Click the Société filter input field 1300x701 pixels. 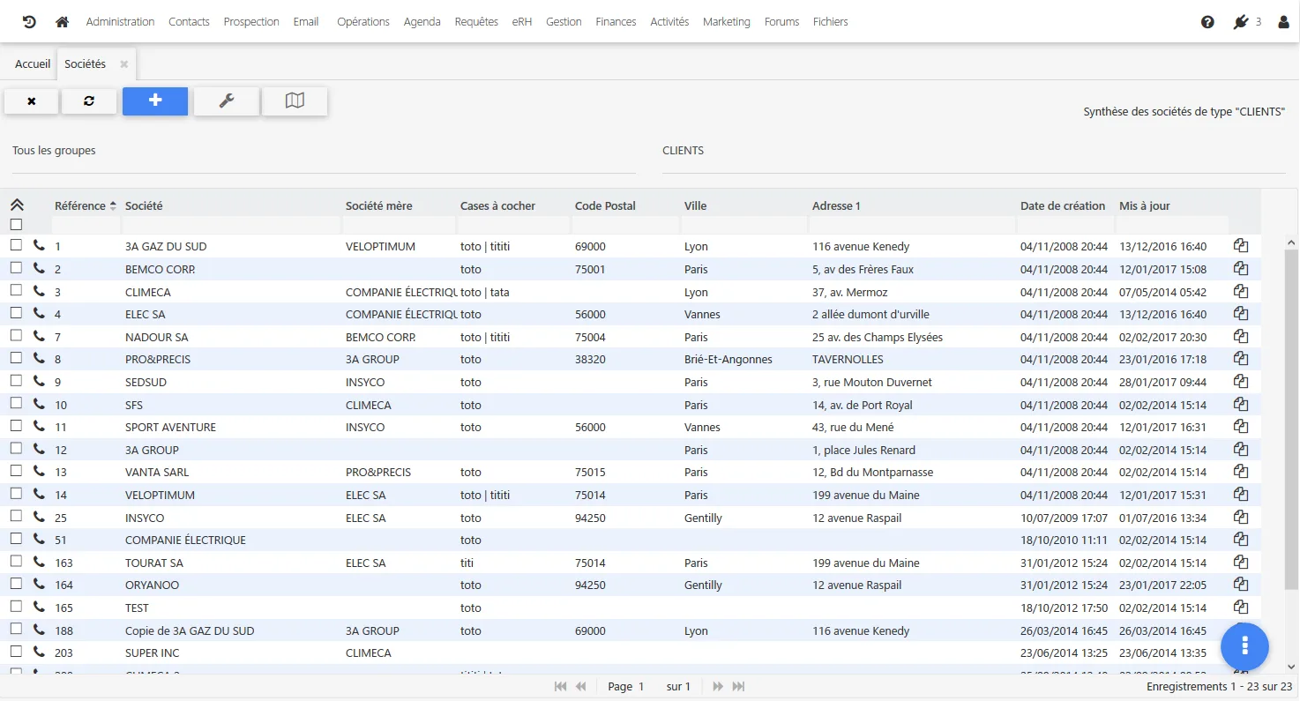click(231, 225)
